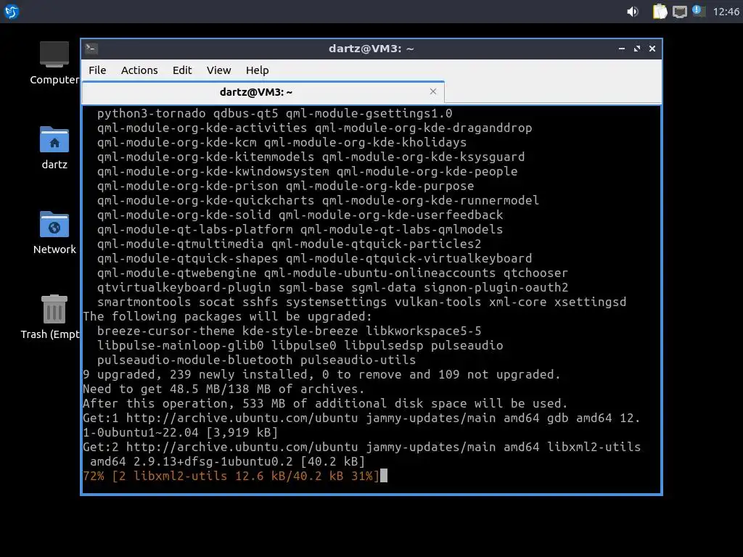The width and height of the screenshot is (743, 557).
Task: Open the Network desktop folder icon
Action: coord(54,233)
